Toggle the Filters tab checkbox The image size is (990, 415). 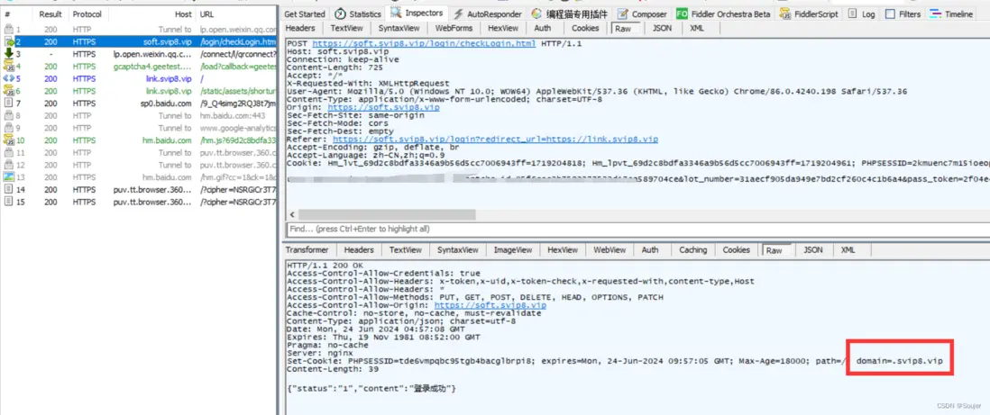(890, 14)
